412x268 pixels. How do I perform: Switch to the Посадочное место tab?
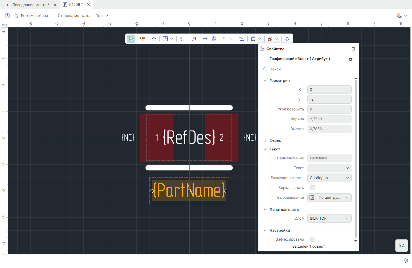coord(30,5)
